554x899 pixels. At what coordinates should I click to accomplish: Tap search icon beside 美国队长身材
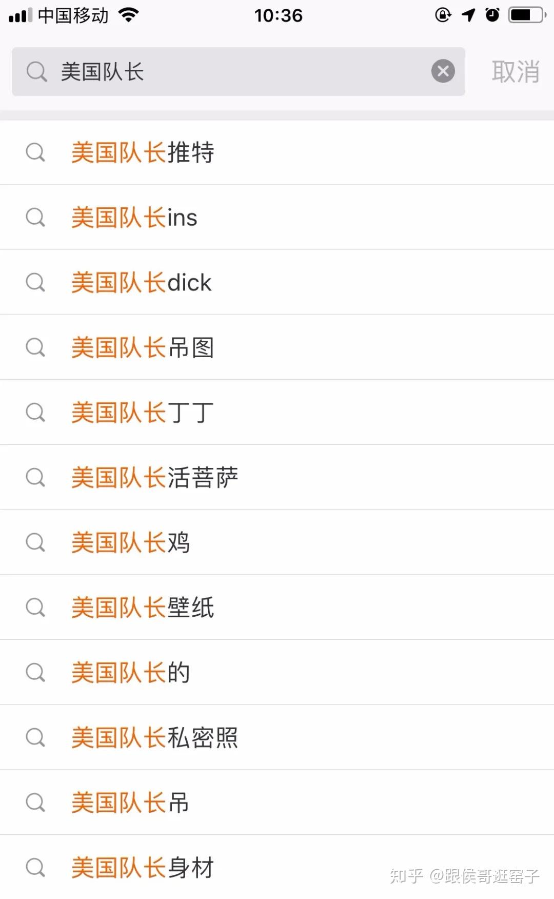[x=35, y=868]
